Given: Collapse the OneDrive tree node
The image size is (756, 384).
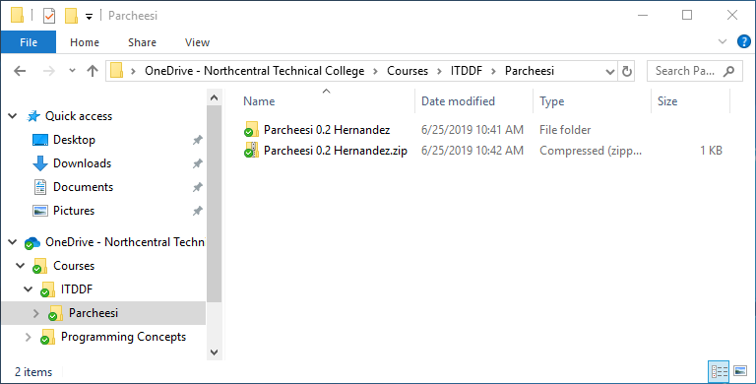Looking at the screenshot, I should point(13,241).
